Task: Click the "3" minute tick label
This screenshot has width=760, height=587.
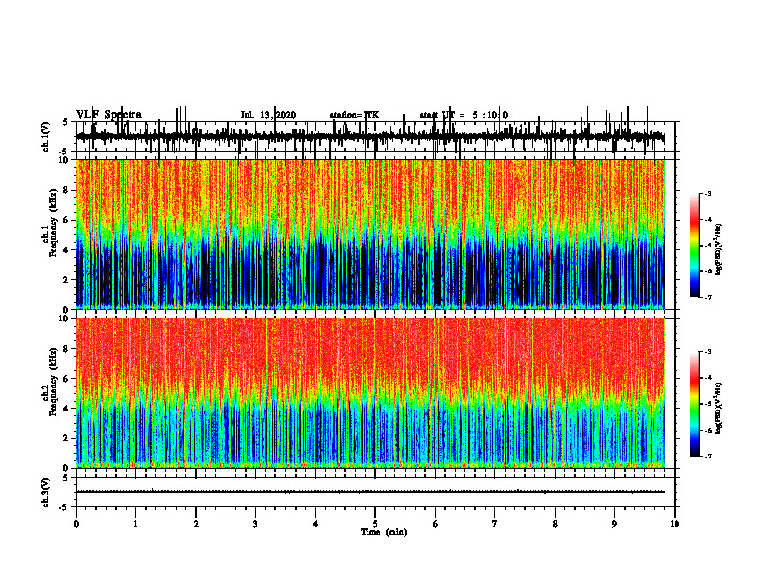Action: [255, 524]
